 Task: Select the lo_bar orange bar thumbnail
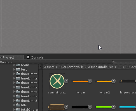81,81
